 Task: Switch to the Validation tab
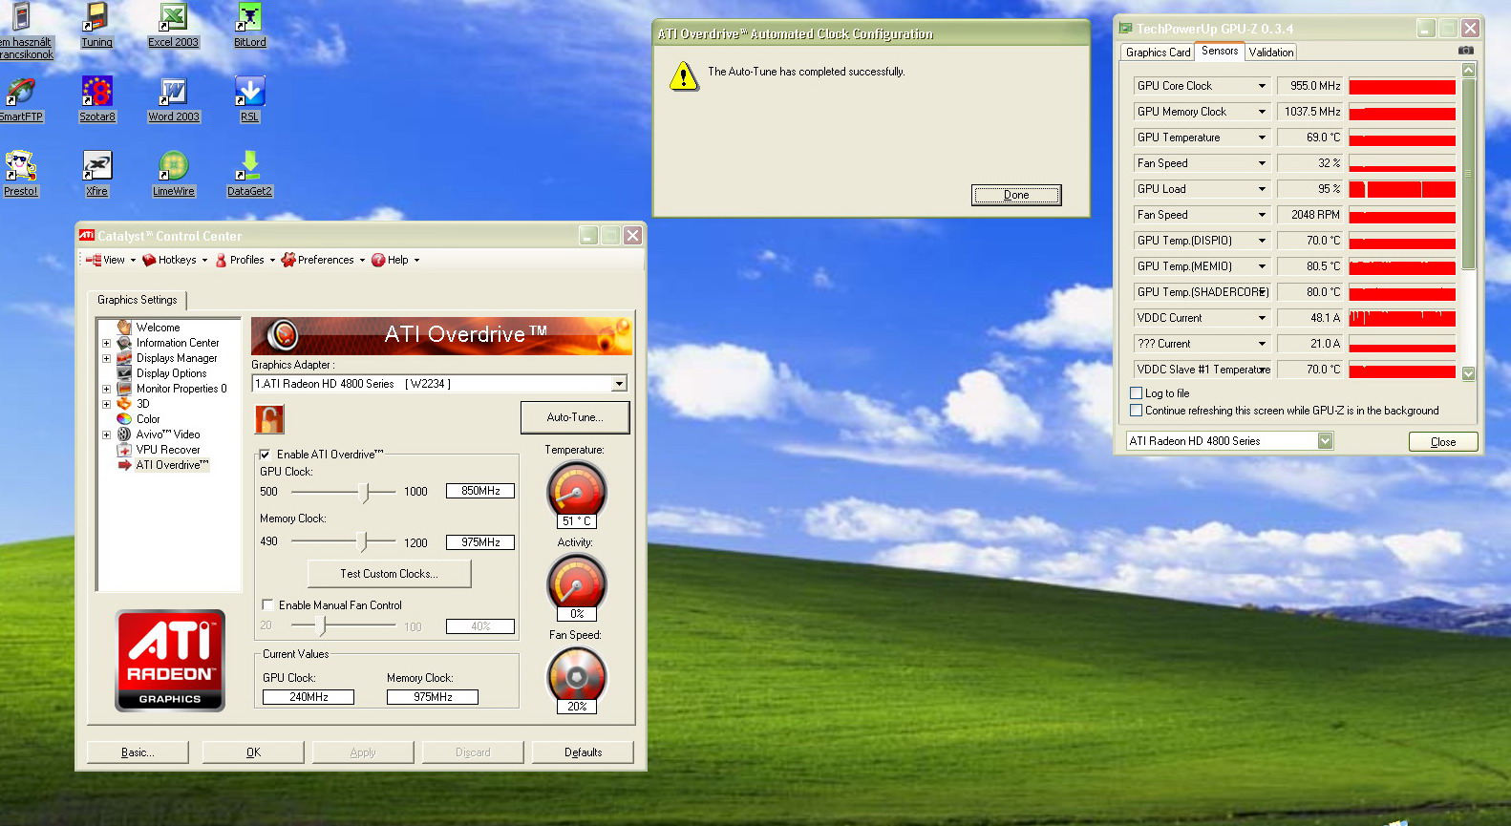pyautogui.click(x=1270, y=53)
